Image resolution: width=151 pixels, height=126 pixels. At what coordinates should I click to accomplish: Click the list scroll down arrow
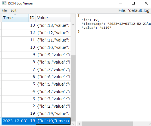click(73, 124)
